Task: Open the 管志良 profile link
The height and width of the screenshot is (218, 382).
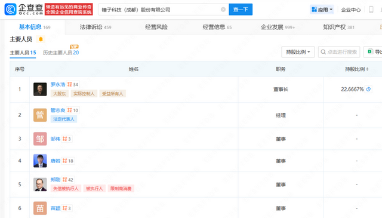Action: (58, 110)
